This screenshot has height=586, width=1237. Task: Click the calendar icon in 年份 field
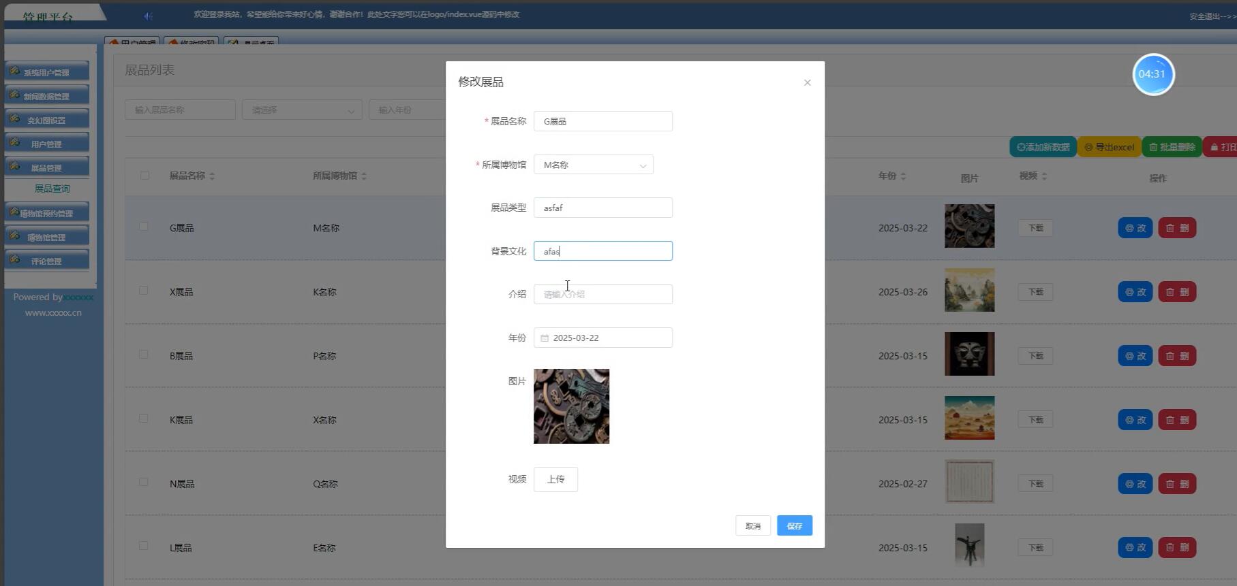click(545, 338)
